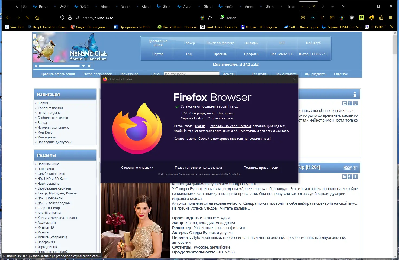The height and width of the screenshot is (260, 399).
Task: Start the site audio player play button
Action: pos(36,66)
